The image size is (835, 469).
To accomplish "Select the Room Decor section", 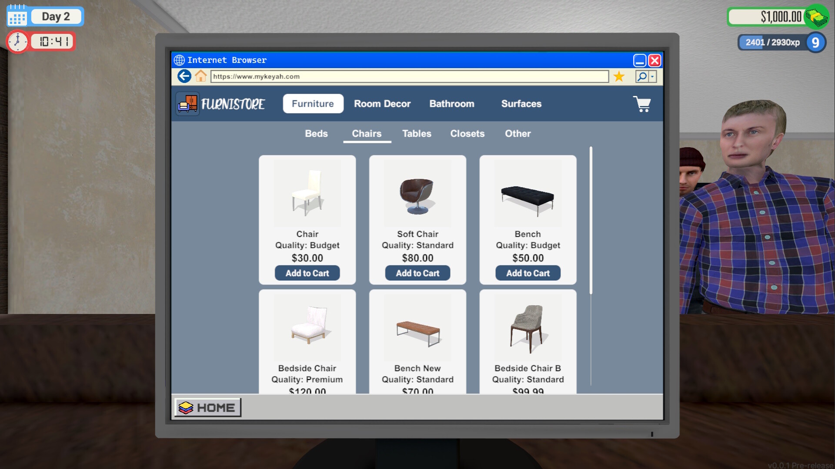I will (382, 104).
